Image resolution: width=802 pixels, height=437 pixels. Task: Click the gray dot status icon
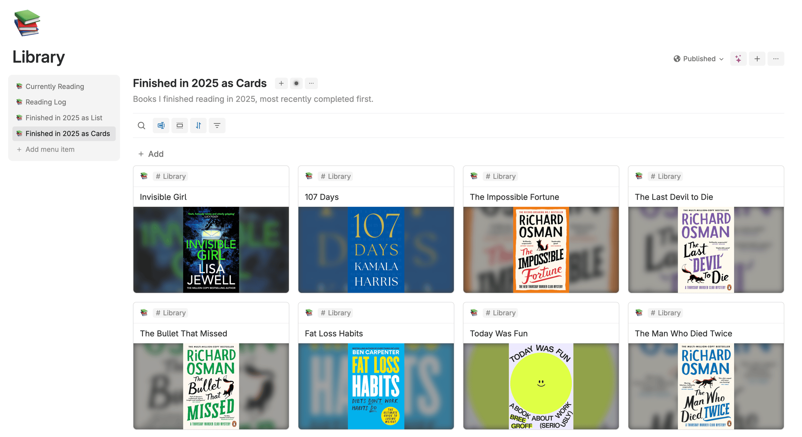(x=296, y=84)
